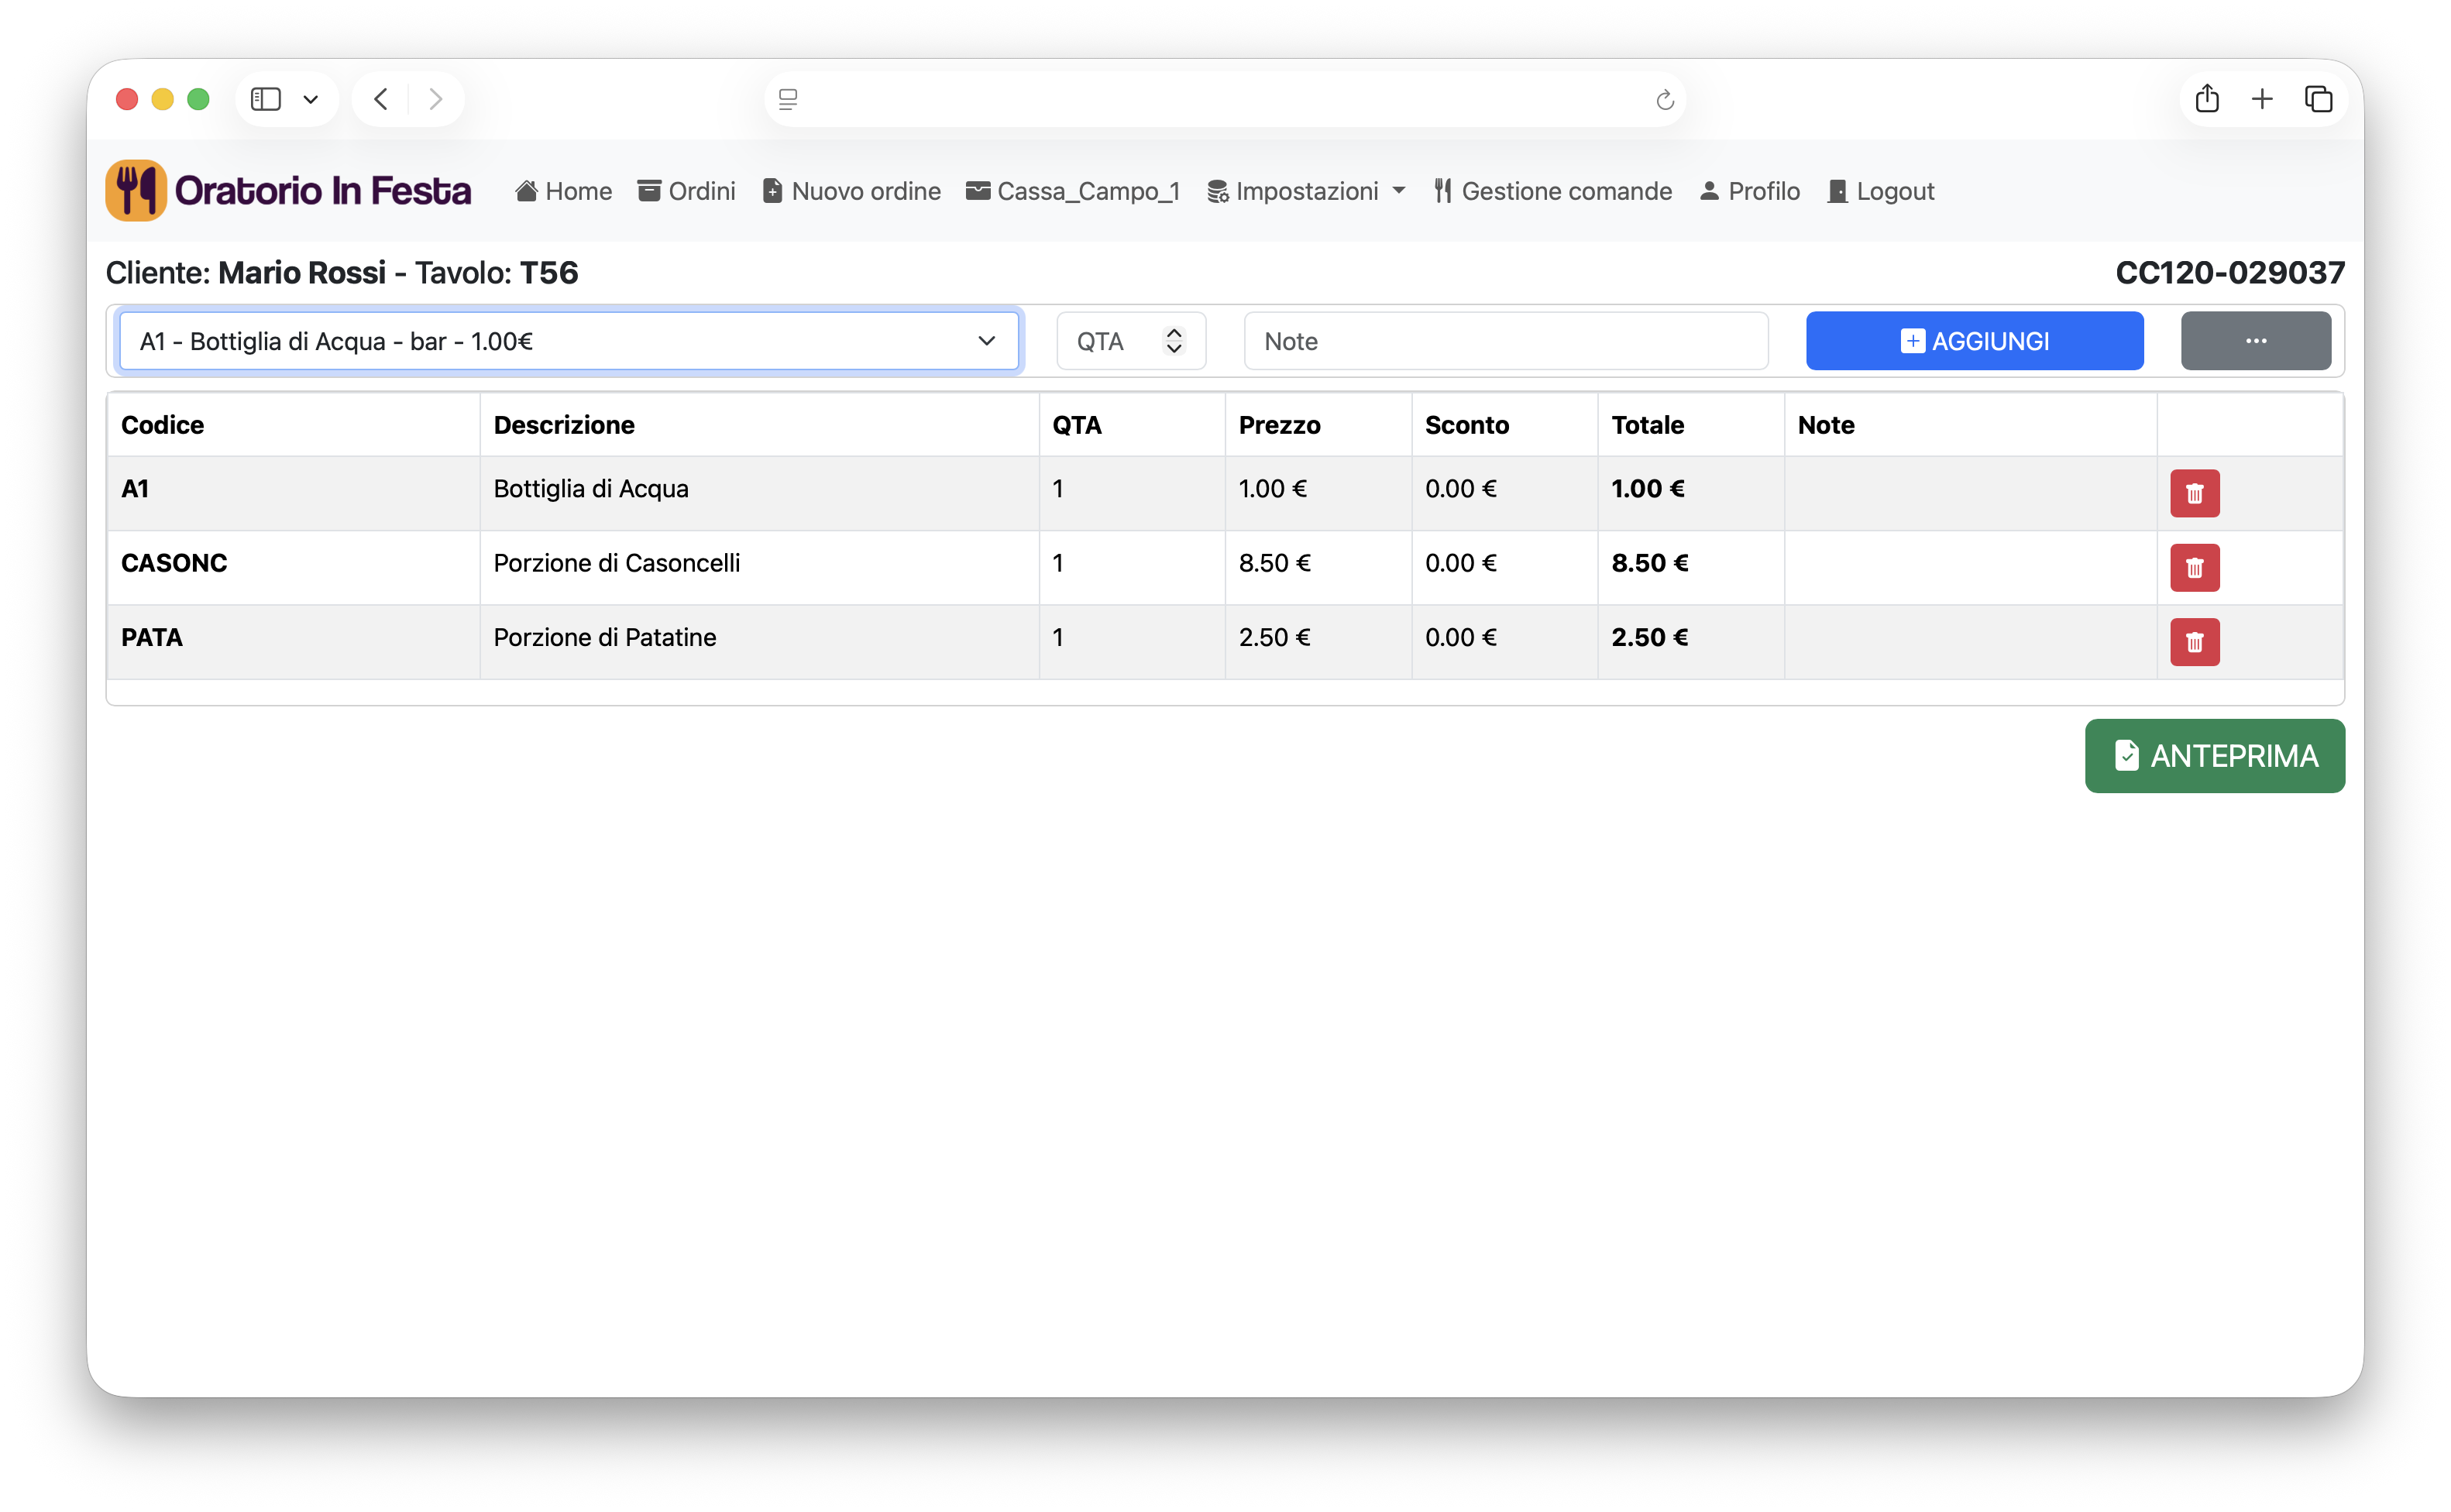2451x1512 pixels.
Task: Open the product selection dropdown
Action: 568,341
